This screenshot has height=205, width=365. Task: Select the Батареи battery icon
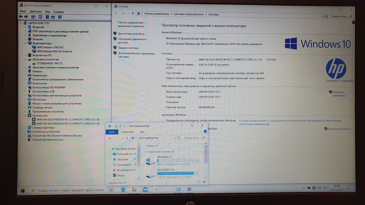(30, 39)
